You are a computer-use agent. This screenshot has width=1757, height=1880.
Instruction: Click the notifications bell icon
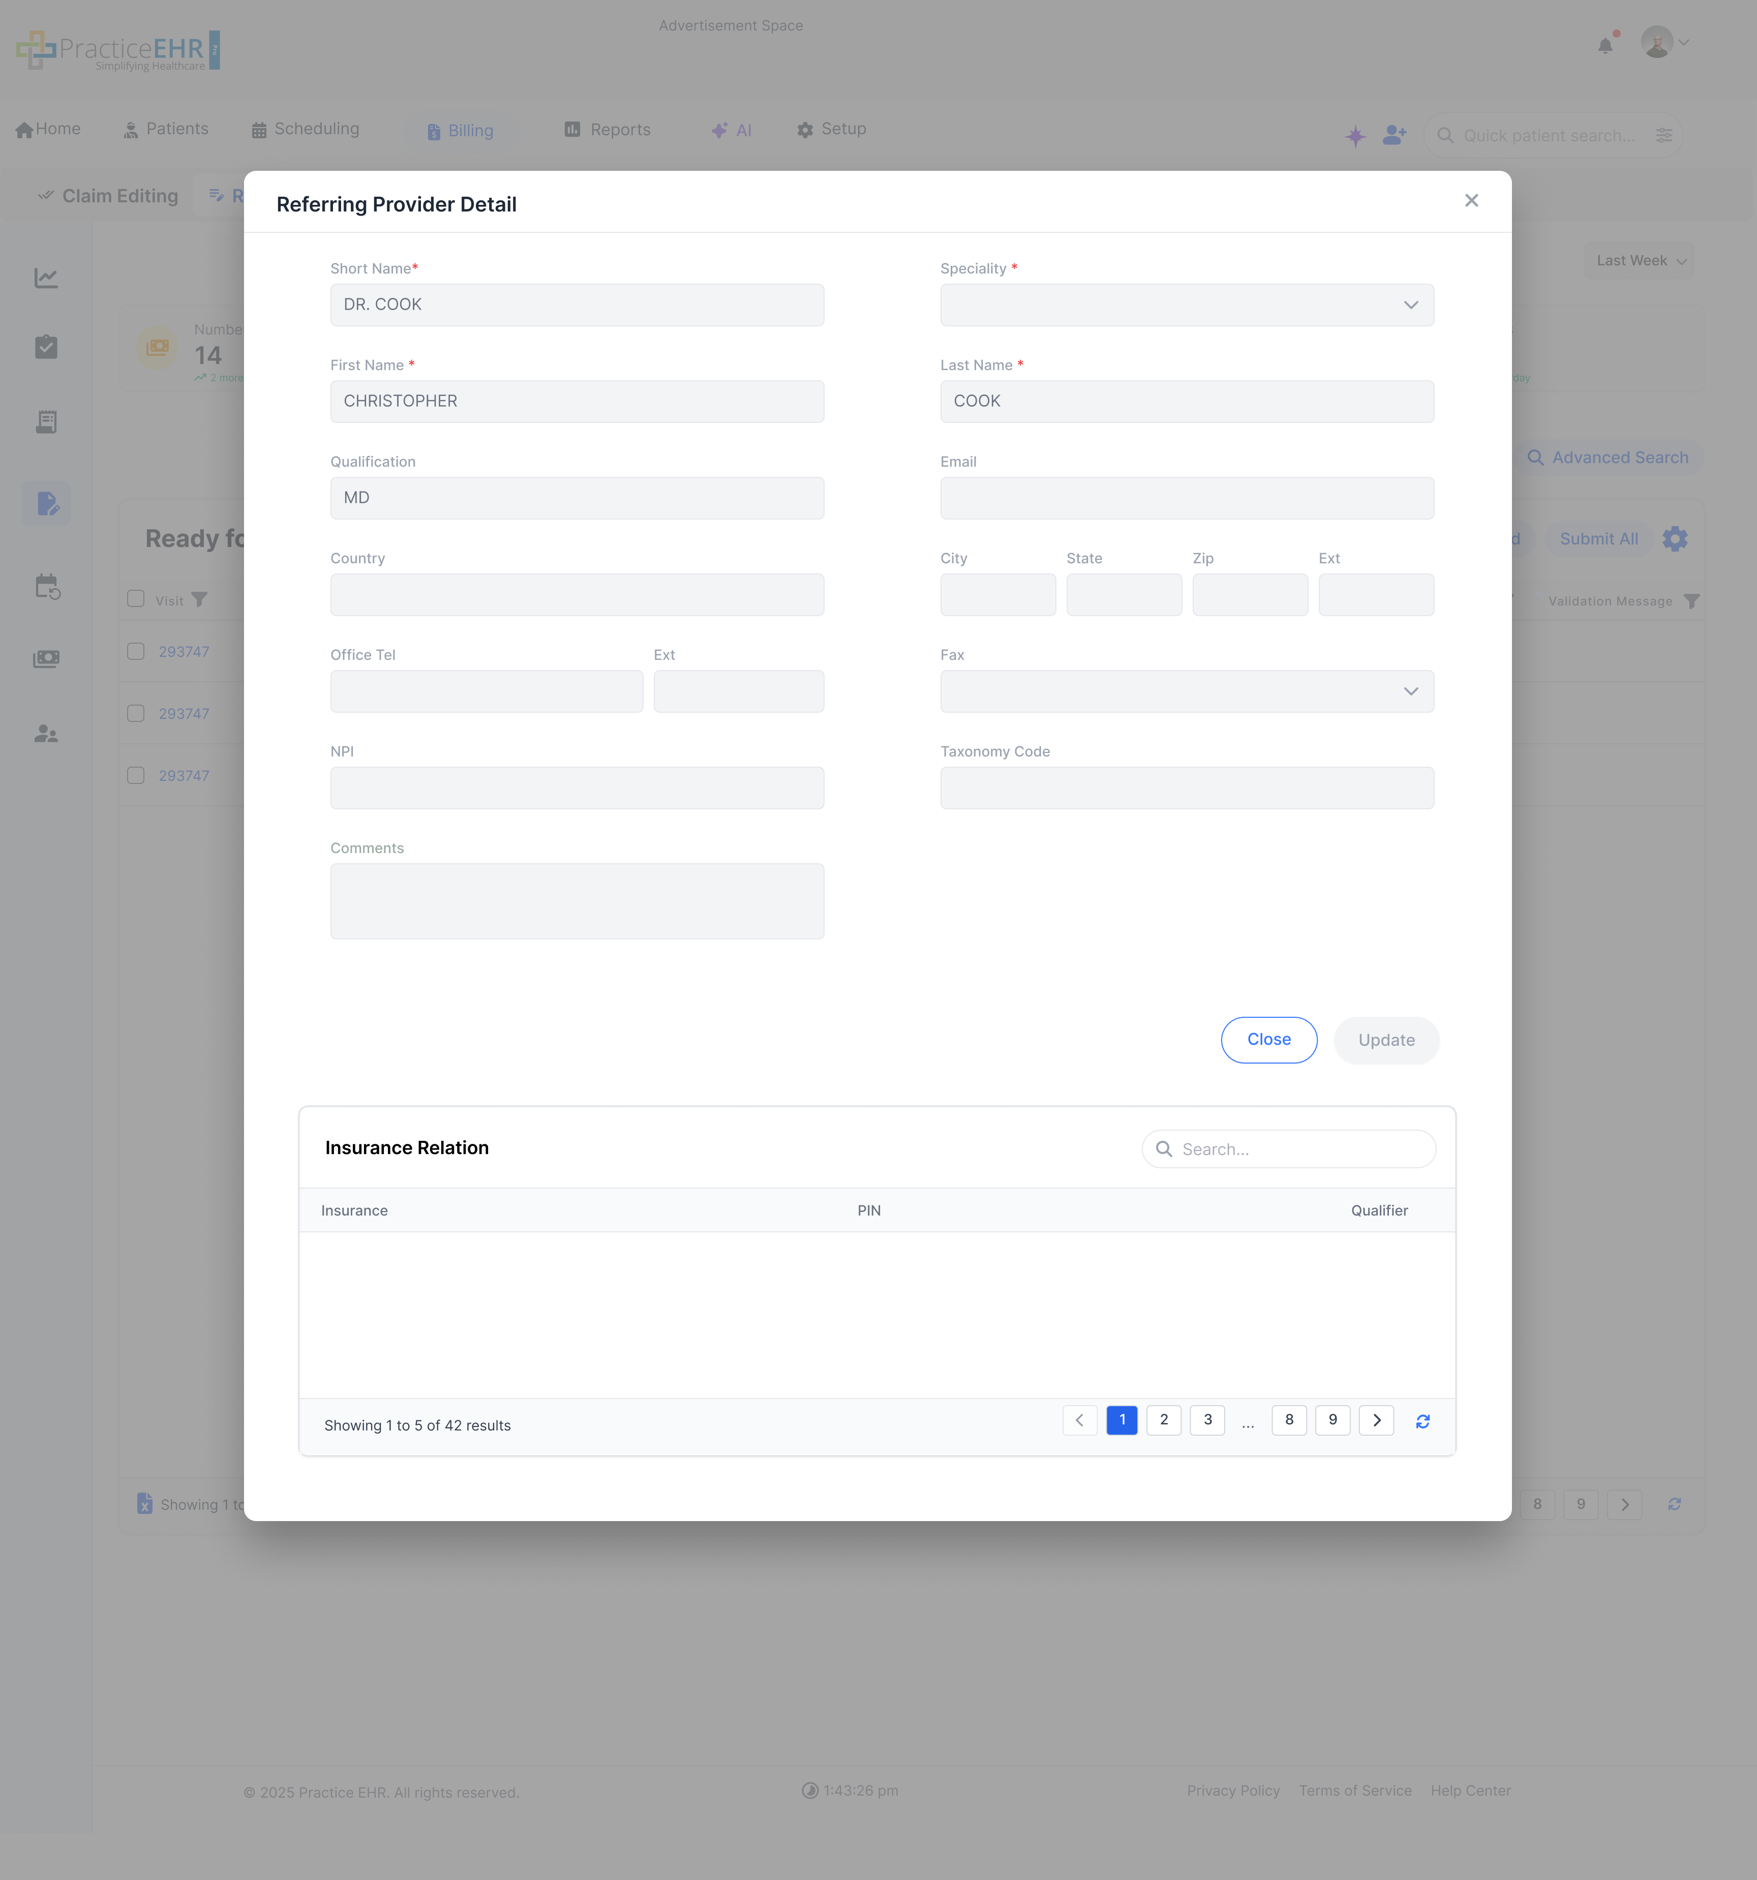click(x=1605, y=44)
